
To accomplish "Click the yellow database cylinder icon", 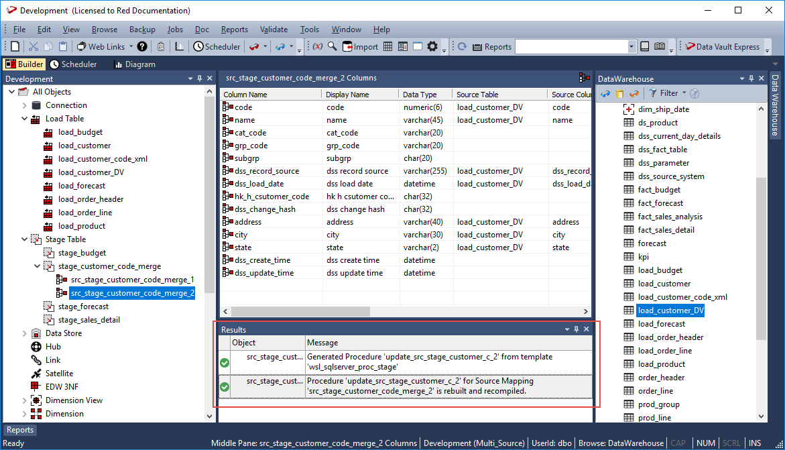I will pos(619,93).
